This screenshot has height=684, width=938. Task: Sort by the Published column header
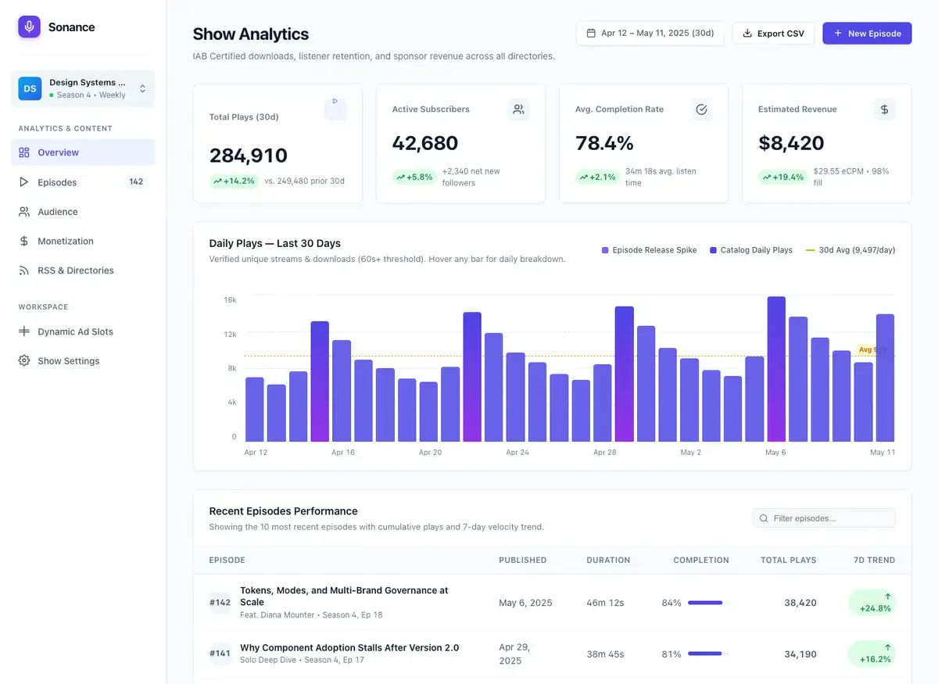pos(523,560)
